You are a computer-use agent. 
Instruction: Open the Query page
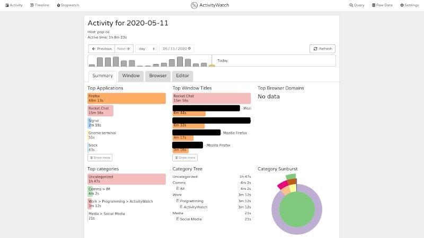357,5
